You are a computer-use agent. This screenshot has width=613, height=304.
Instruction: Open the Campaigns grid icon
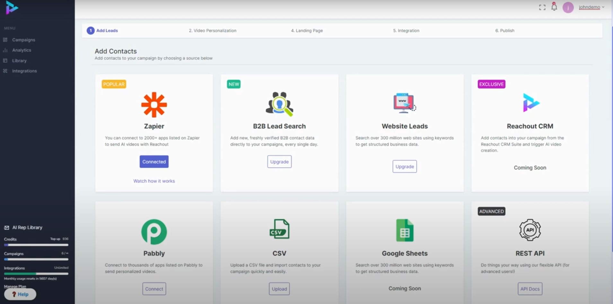pyautogui.click(x=5, y=40)
